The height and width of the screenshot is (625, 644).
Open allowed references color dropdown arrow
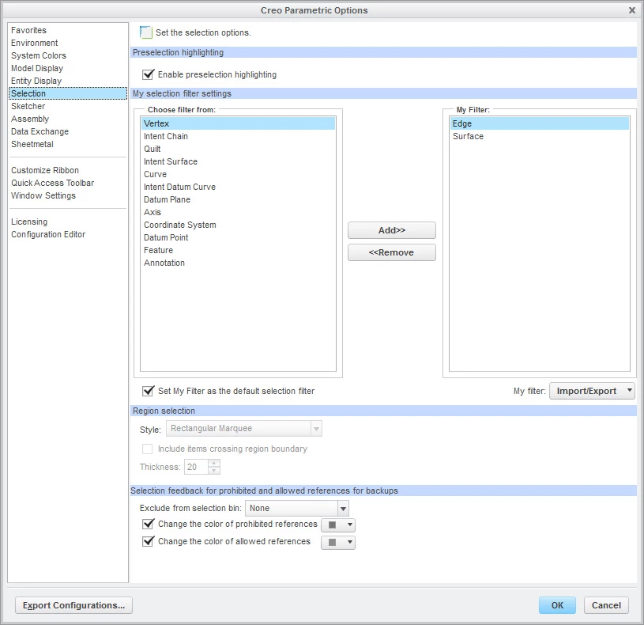coord(350,542)
